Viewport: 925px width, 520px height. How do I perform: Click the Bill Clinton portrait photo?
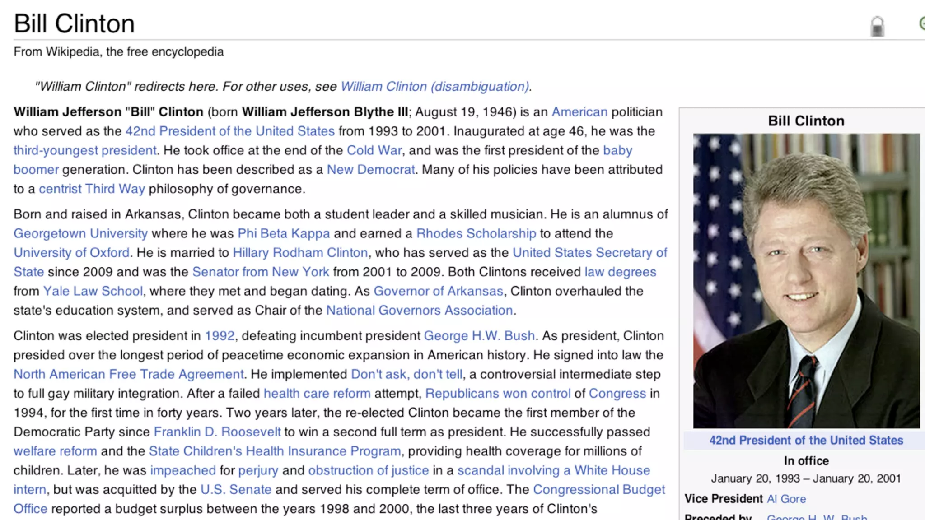click(x=806, y=280)
